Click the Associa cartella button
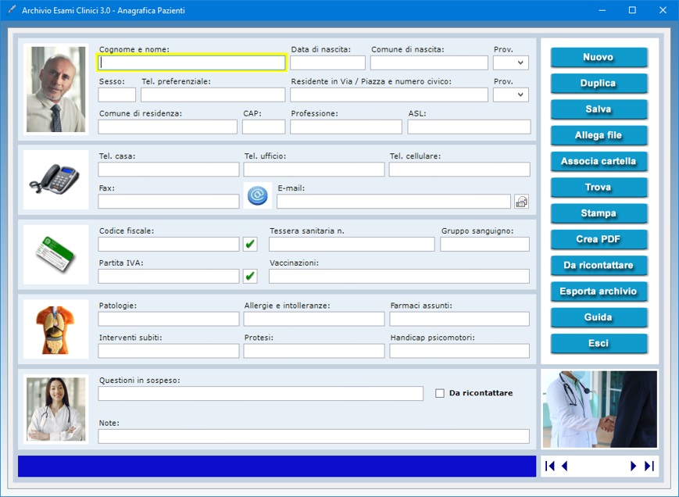Screen dimensions: 679x497 [x=599, y=161]
